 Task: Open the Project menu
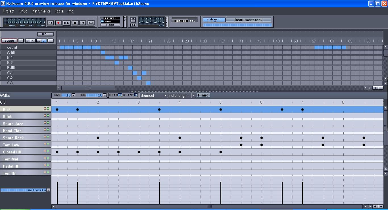coord(9,11)
